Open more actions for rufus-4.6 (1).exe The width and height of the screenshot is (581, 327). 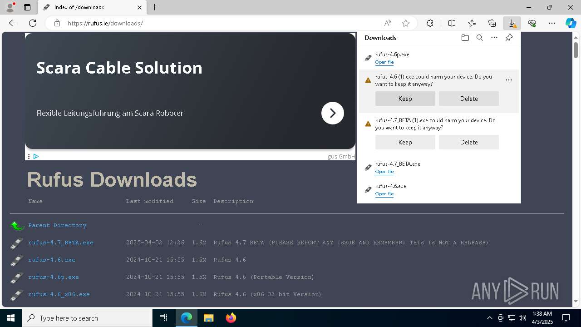[x=509, y=80]
